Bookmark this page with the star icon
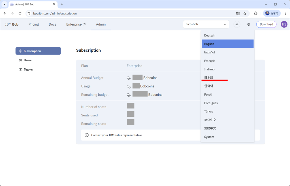 [x=245, y=13]
